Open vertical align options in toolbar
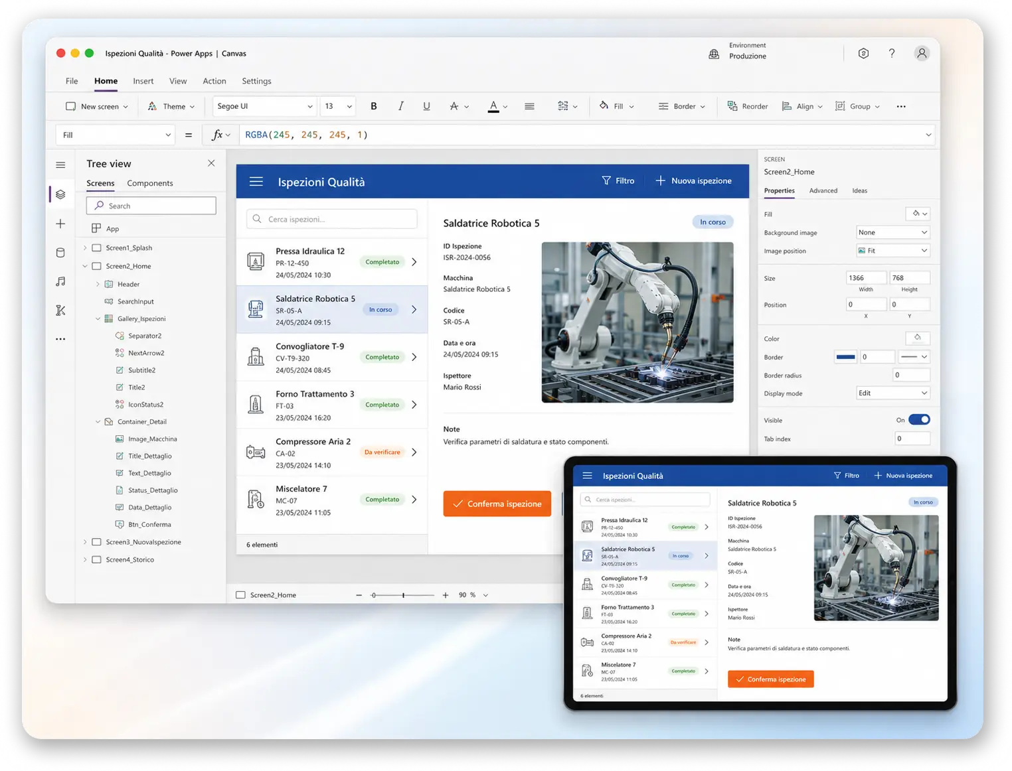Viewport: 1012px width, 771px height. [567, 106]
